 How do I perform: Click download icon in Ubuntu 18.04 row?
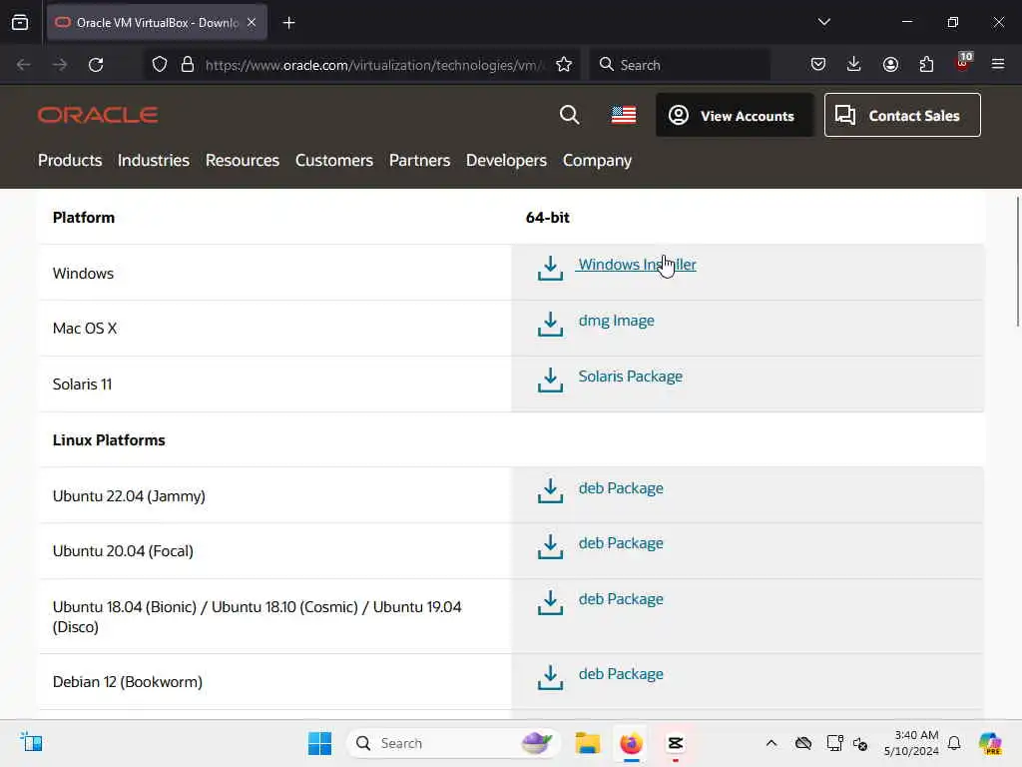[x=550, y=602]
